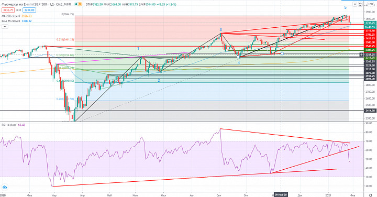
Task: Select the Elliott wave label 5
Action: (345, 7)
